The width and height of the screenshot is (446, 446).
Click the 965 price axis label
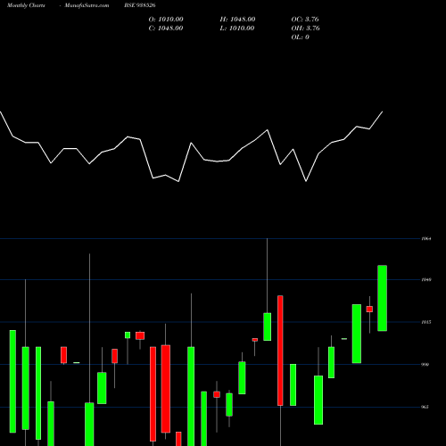(x=425, y=407)
